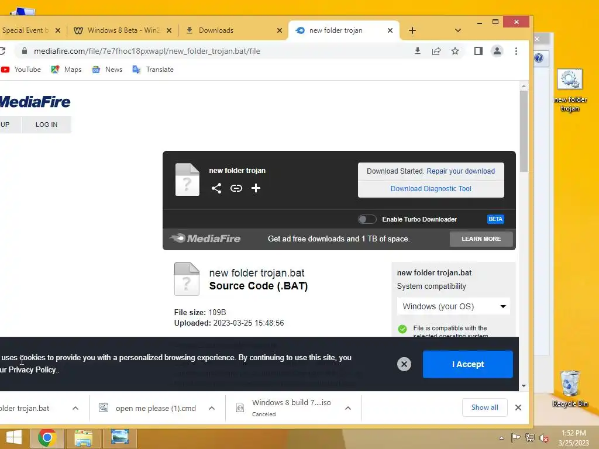The image size is (599, 449).
Task: Click help question icon in background window
Action: [x=539, y=58]
